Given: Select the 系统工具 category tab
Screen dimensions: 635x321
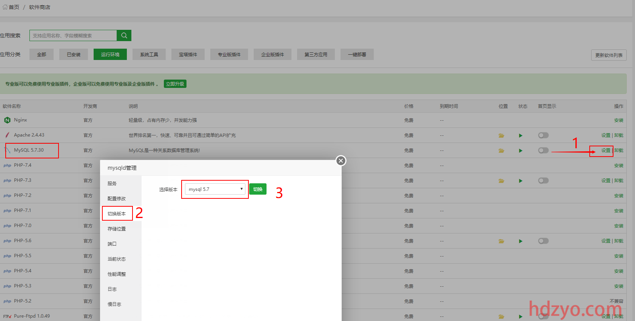Looking at the screenshot, I should 149,54.
